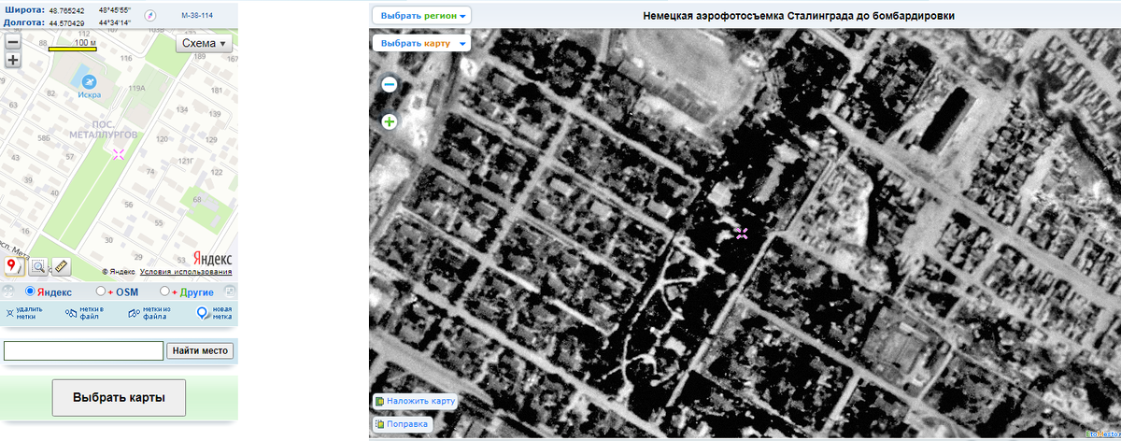Focus the place search input field
Screen dimensions: 1121x441
[x=84, y=351]
